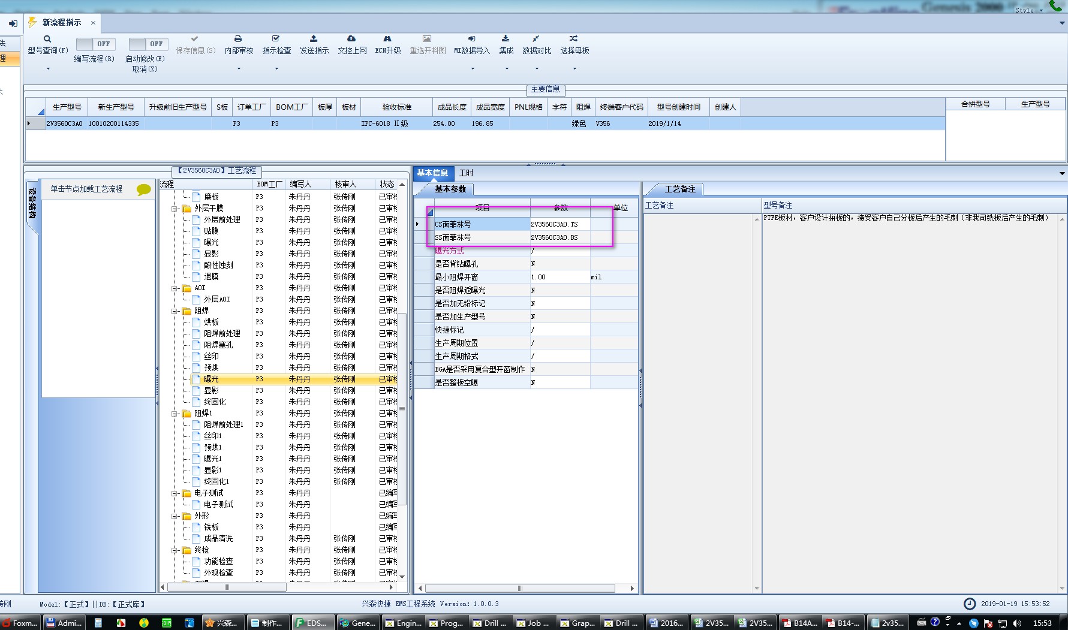Image resolution: width=1068 pixels, height=630 pixels.
Task: Click the 指示检查 checkmark icon
Action: tap(276, 38)
